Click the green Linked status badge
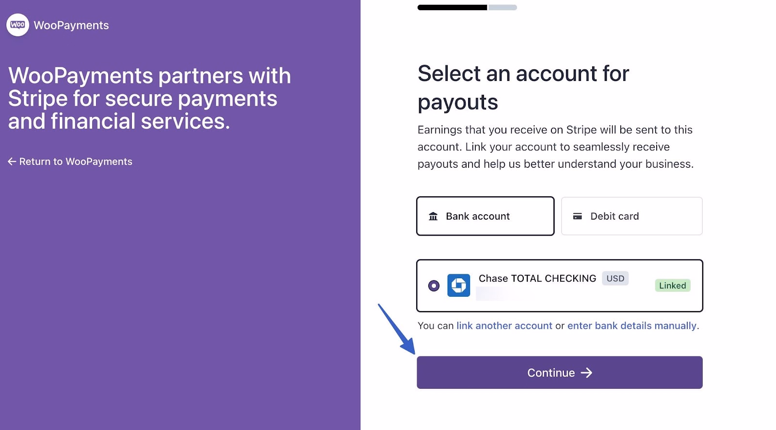Image resolution: width=776 pixels, height=430 pixels. point(672,286)
